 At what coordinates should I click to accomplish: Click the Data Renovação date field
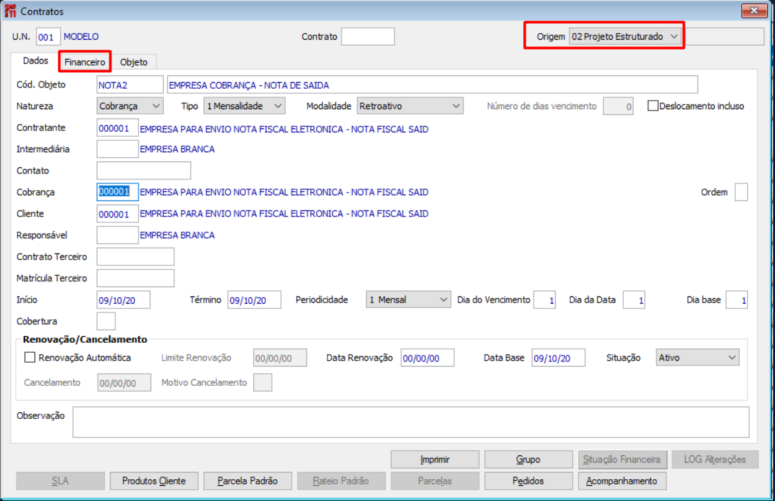428,358
